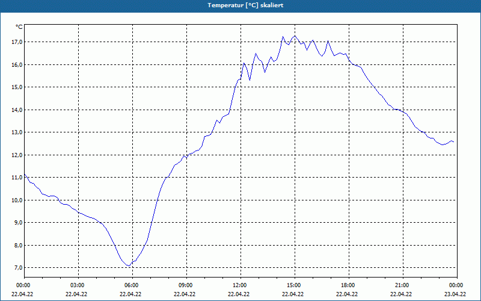This screenshot has width=481, height=301.
Task: Click the 12,0 y-axis label
Action: tap(17, 155)
